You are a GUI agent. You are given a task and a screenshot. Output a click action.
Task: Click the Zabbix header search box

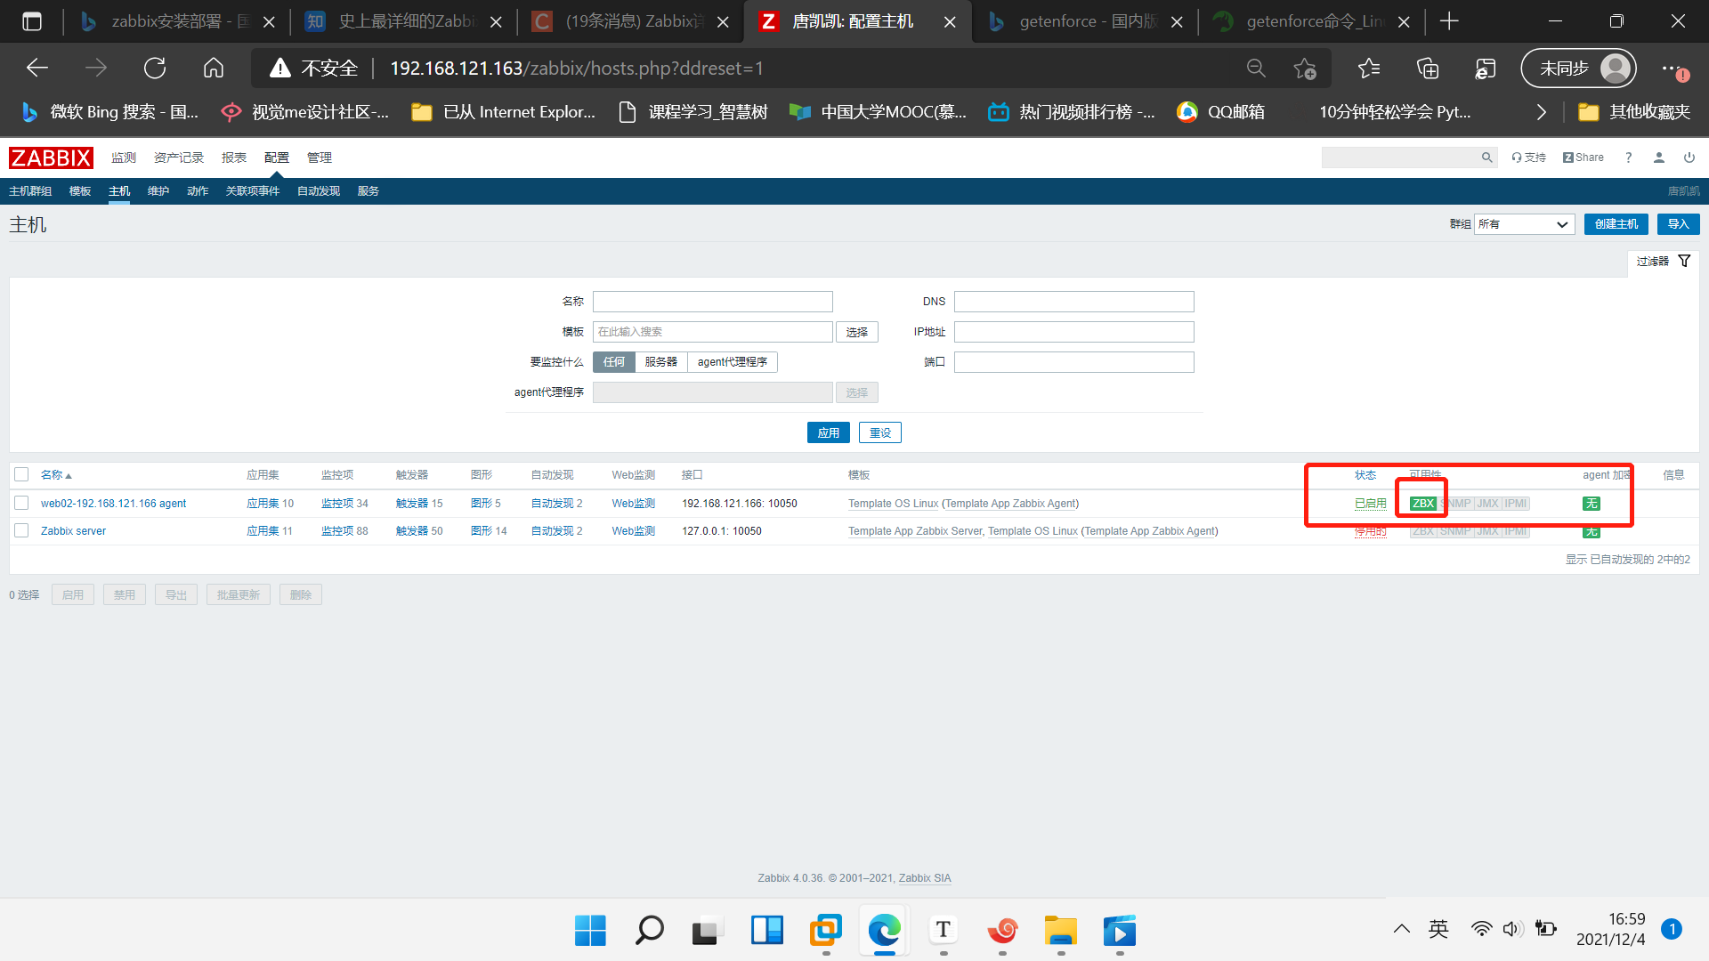(x=1400, y=157)
